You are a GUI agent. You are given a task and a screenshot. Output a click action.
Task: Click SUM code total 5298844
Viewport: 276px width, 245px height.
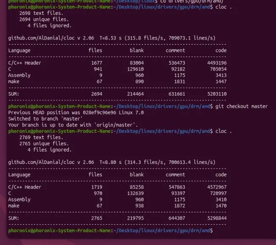click(217, 218)
